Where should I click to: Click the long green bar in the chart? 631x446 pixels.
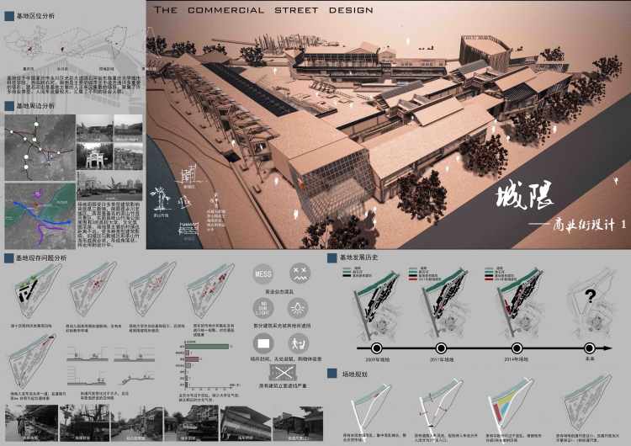[207, 346]
